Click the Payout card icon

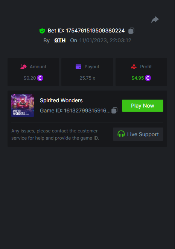click(x=78, y=67)
